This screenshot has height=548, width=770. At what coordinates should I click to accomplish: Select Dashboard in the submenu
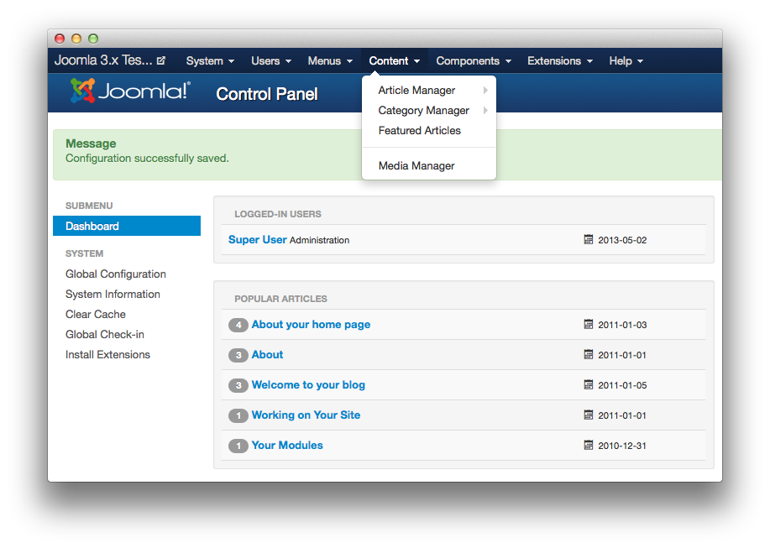point(92,227)
